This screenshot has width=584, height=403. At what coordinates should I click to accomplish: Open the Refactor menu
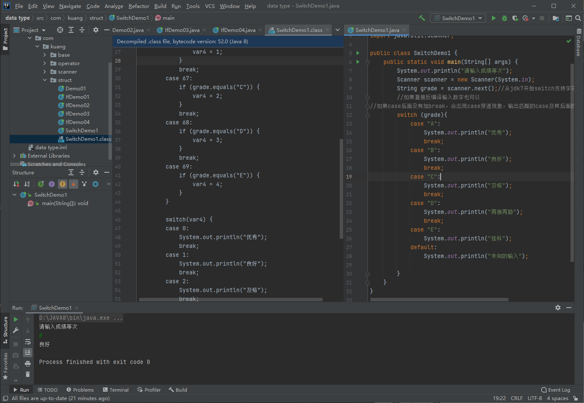click(x=139, y=6)
